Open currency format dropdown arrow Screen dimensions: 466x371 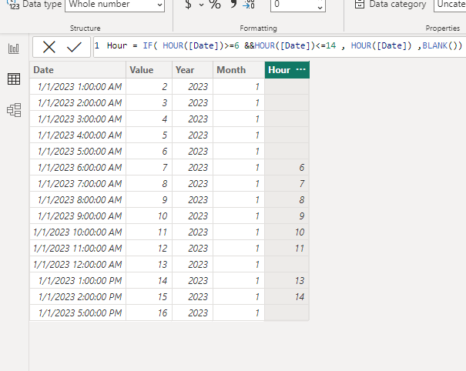(201, 5)
